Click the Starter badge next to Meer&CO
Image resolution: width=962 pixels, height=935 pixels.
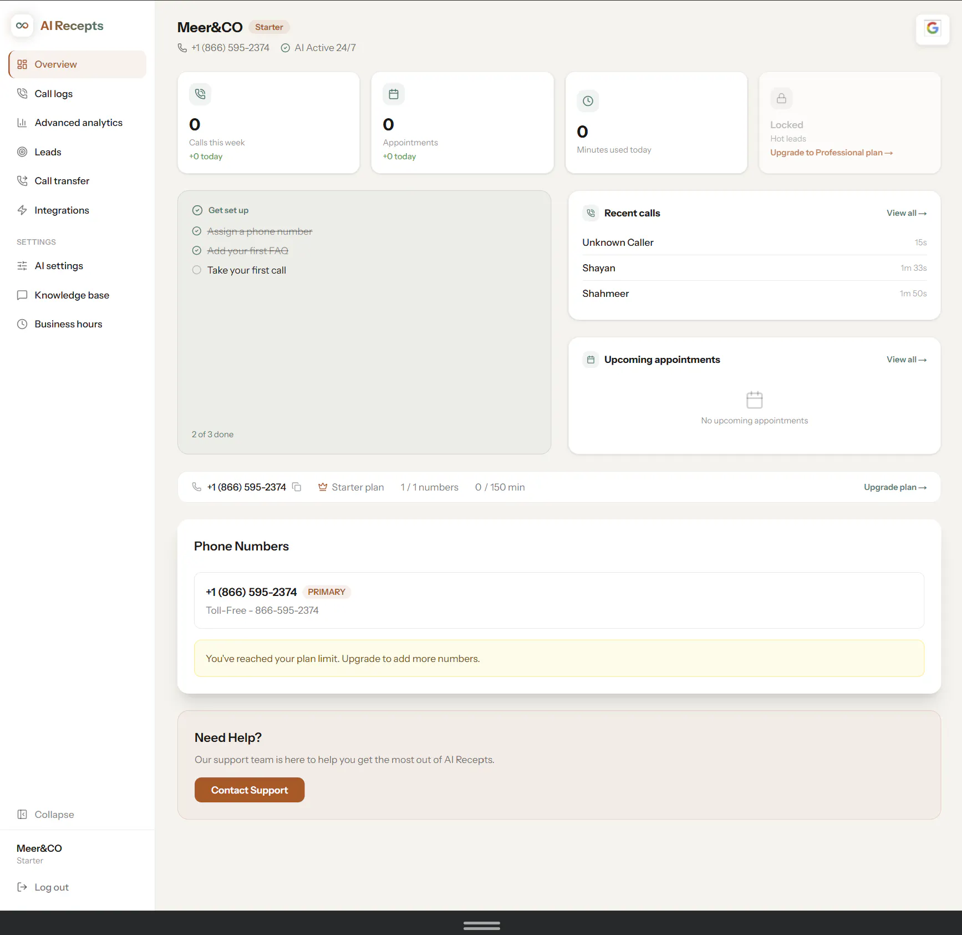click(269, 27)
